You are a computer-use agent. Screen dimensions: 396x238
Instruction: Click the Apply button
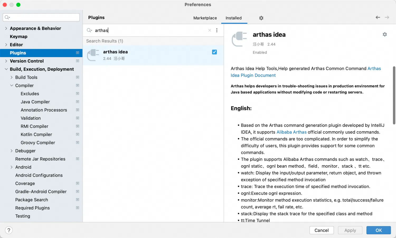(x=350, y=230)
